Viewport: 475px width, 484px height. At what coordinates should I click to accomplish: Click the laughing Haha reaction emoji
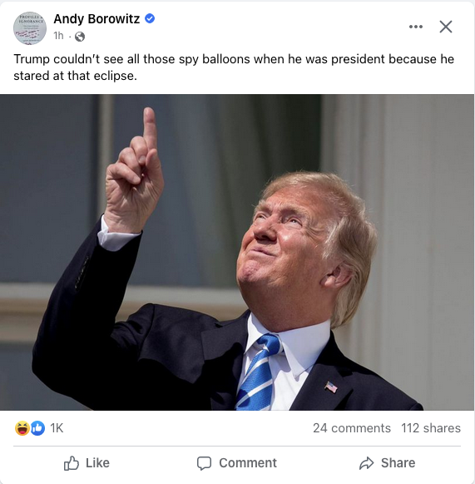click(22, 428)
